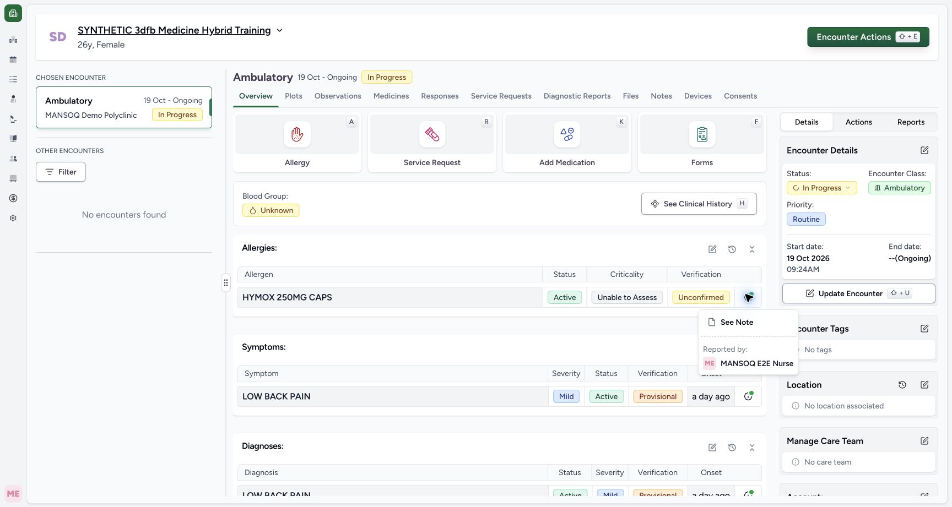Screen dimensions: 952x507
Task: Click the Unconfirmed verification badge
Action: pos(701,297)
